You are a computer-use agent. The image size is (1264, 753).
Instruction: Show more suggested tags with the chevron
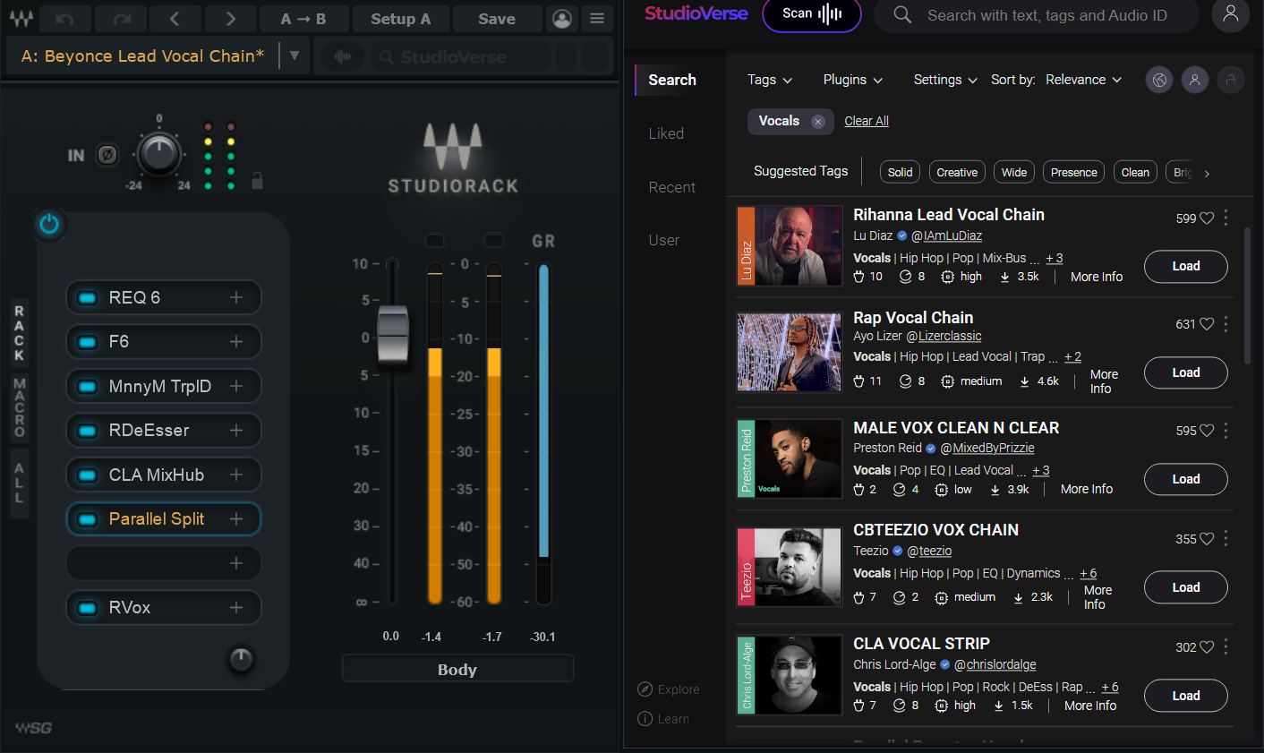[x=1207, y=174]
